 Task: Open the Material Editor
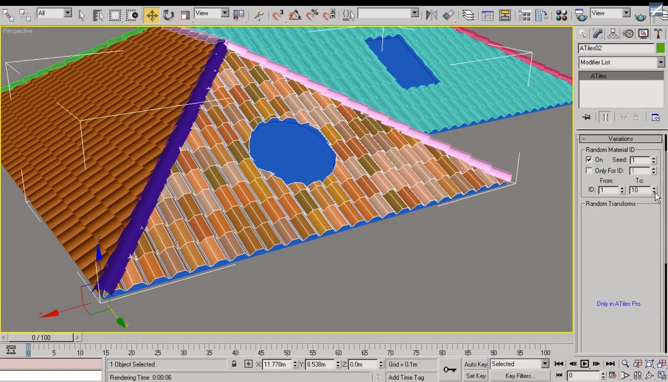click(562, 15)
